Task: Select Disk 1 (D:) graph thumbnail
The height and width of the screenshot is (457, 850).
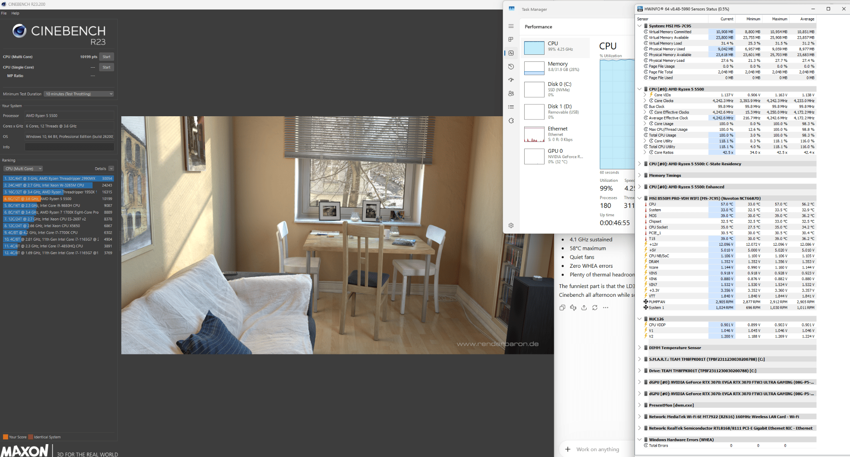Action: click(534, 112)
